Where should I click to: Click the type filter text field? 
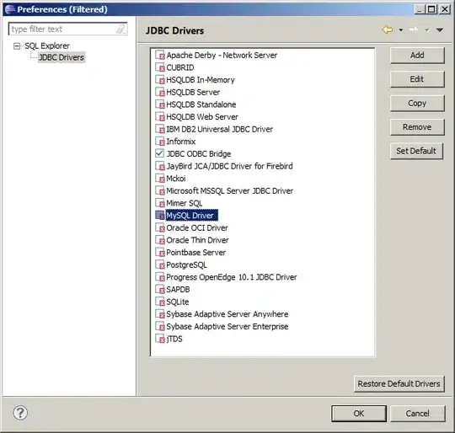[x=68, y=29]
